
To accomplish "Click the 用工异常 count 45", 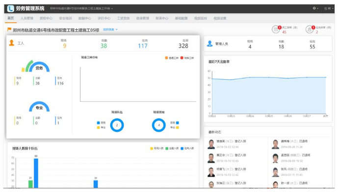I will pyautogui.click(x=284, y=32).
